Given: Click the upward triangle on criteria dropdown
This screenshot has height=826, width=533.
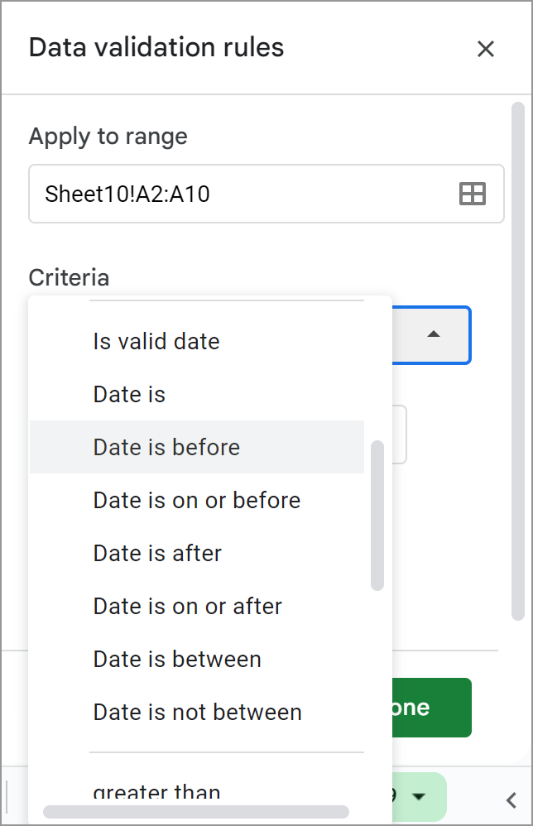Looking at the screenshot, I should click(x=434, y=334).
